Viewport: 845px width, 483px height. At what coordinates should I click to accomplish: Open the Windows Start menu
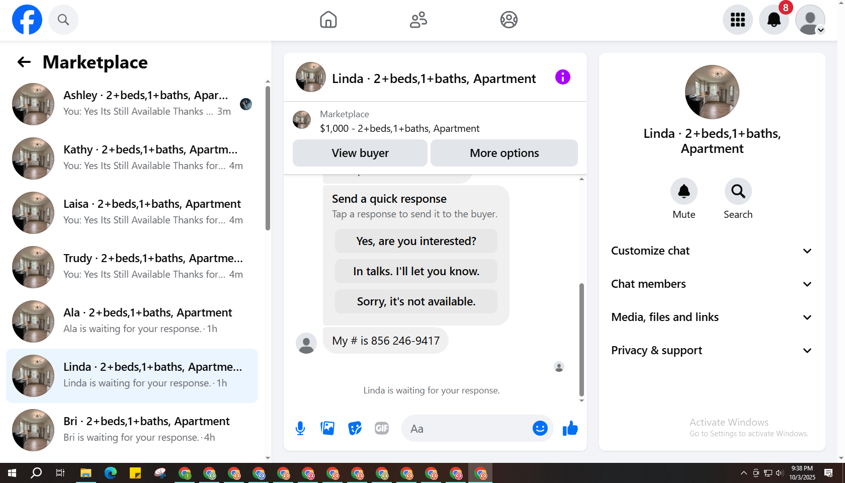tap(12, 473)
